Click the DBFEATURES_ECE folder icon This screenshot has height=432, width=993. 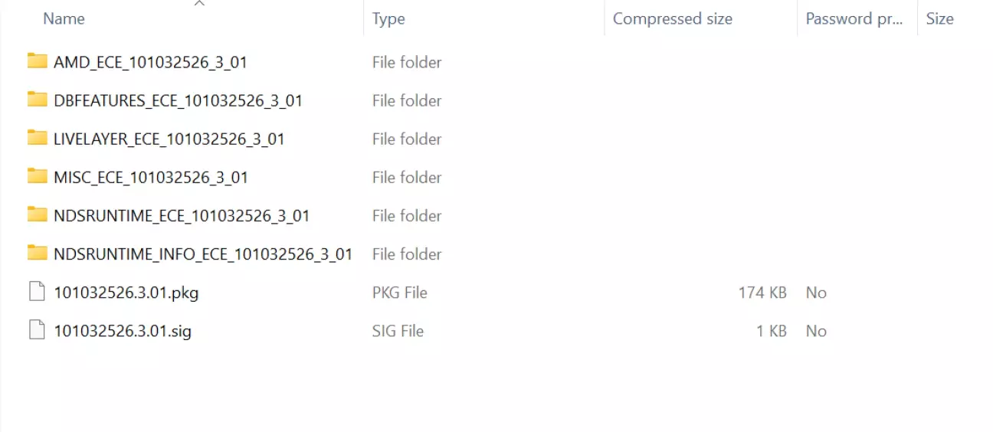click(x=37, y=100)
